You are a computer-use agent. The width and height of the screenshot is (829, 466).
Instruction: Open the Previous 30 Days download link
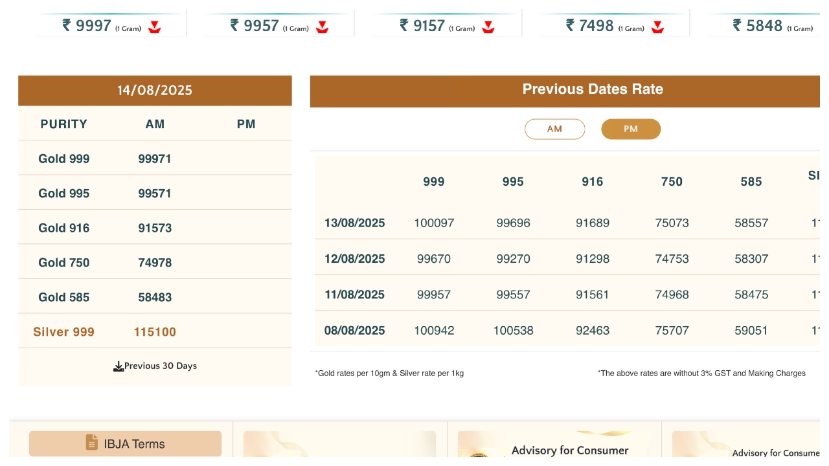(x=160, y=366)
